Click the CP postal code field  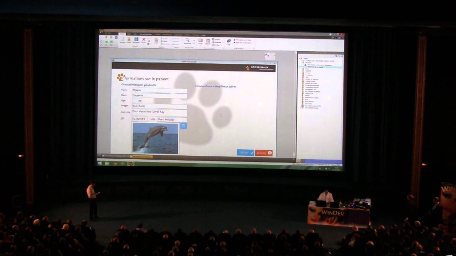coord(140,119)
